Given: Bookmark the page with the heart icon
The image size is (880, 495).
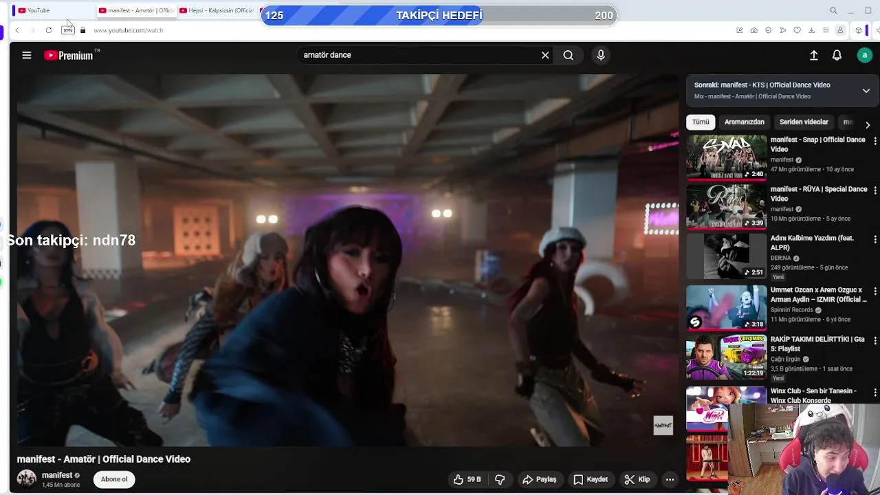Looking at the screenshot, I should coord(797,30).
